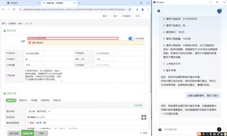The height and width of the screenshot is (136, 227).
Task: Click the new chat plus icon in bit-Agent
Action: 166,11
